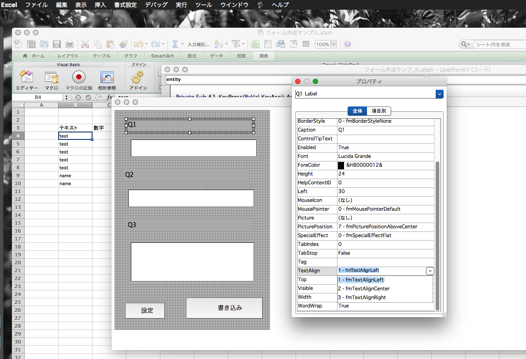Open the help question mark icon
Screen dimensions: 526x359
pos(348,44)
